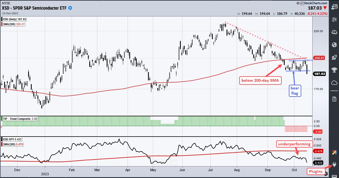
Task: Click the cloud sidebar icon
Action: (334, 83)
